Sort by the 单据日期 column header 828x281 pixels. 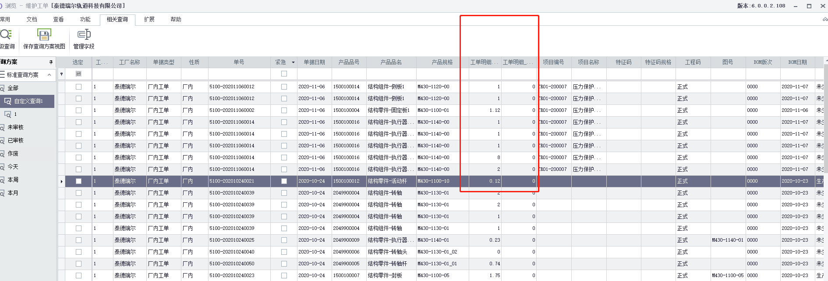[x=314, y=62]
